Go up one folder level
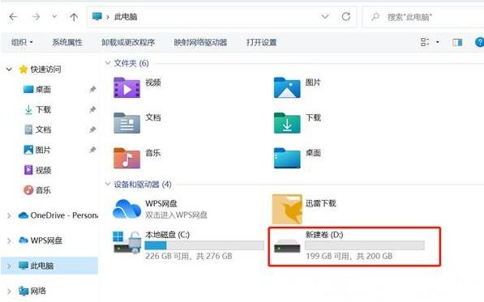484x302 pixels. pyautogui.click(x=74, y=17)
